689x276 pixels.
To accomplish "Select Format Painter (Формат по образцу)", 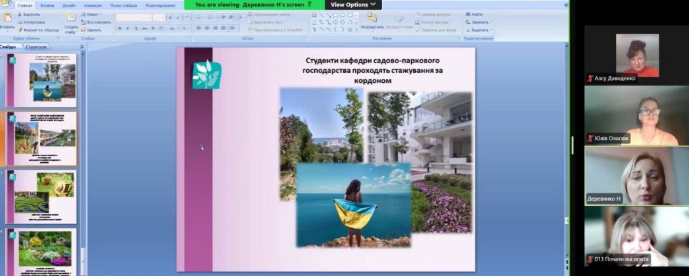I will tap(19, 30).
